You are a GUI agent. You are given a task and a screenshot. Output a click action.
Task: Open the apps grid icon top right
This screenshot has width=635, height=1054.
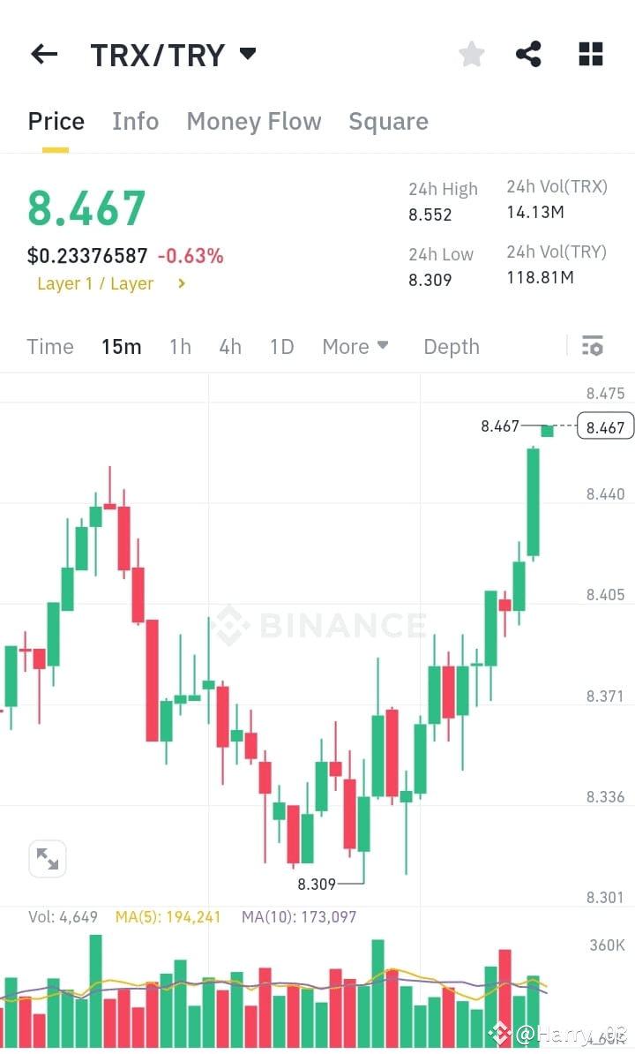coord(589,54)
